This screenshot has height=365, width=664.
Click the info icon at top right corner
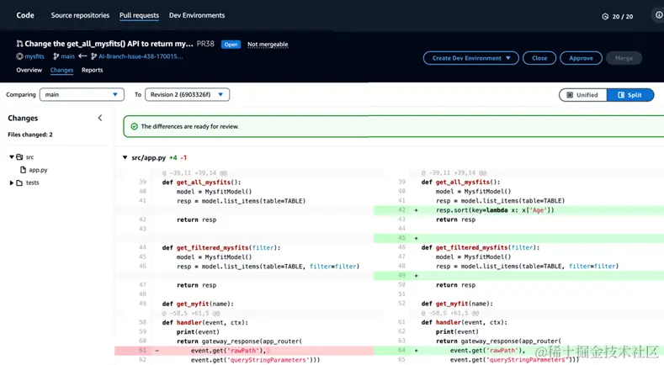click(659, 15)
